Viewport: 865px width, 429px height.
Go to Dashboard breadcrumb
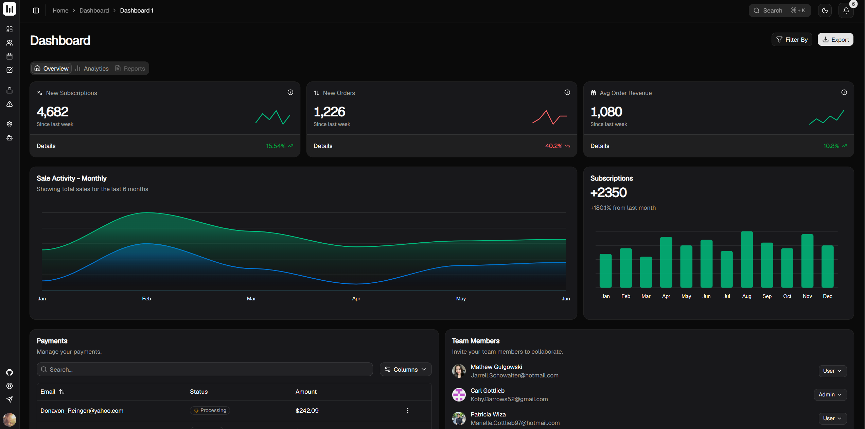pos(94,11)
